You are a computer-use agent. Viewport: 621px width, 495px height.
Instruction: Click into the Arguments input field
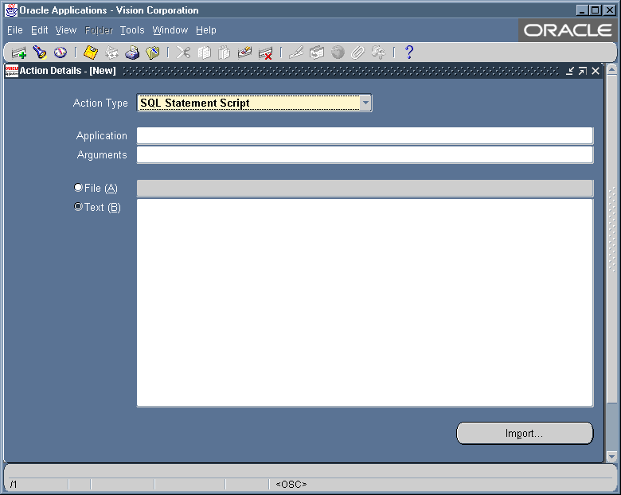365,155
